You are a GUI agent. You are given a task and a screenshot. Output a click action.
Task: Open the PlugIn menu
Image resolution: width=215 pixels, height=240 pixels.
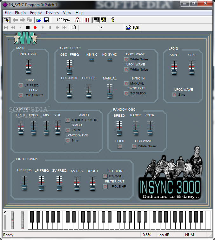20,13
